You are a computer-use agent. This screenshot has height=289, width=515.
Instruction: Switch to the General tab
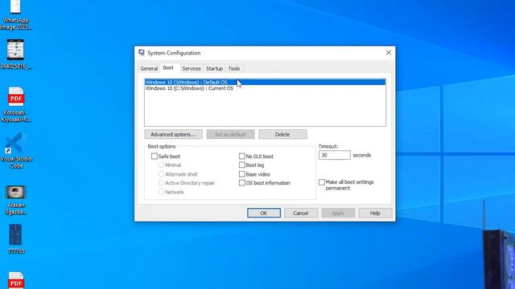click(x=149, y=68)
